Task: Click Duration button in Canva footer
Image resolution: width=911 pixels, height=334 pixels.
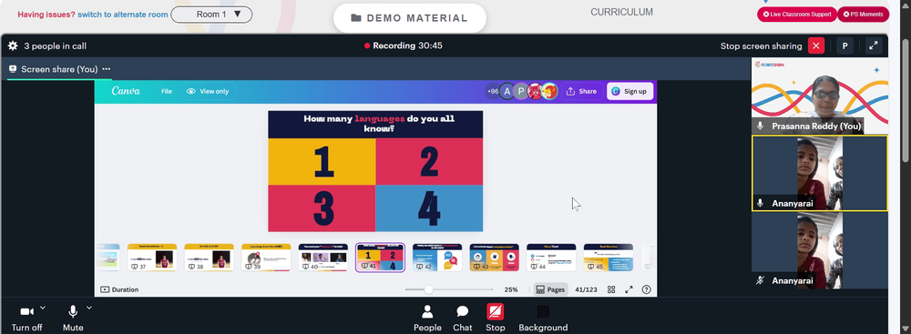Action: point(119,289)
